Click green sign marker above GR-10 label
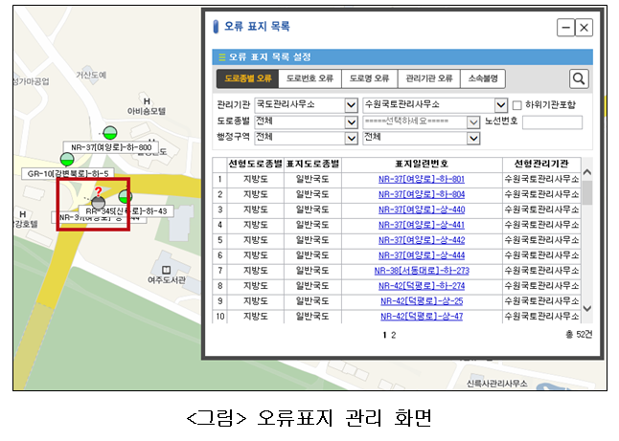This screenshot has width=619, height=441. tap(67, 159)
